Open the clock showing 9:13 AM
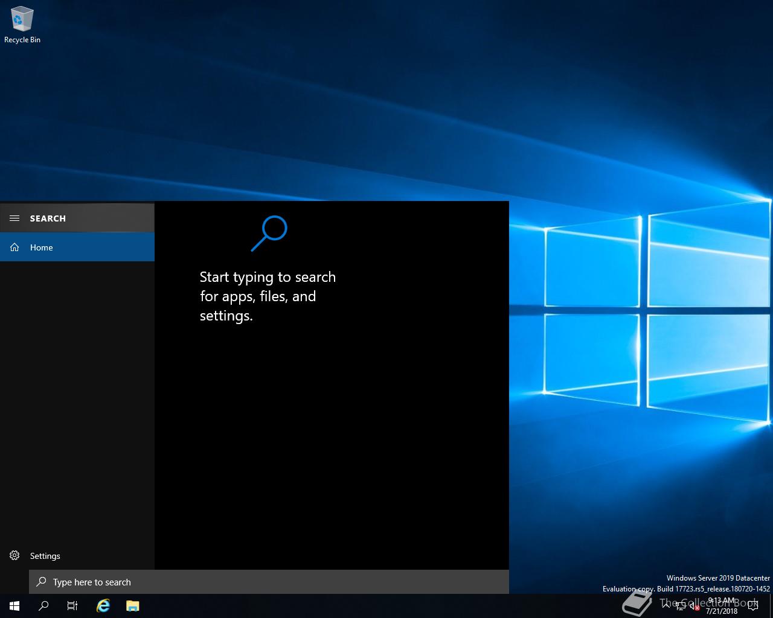 click(722, 606)
